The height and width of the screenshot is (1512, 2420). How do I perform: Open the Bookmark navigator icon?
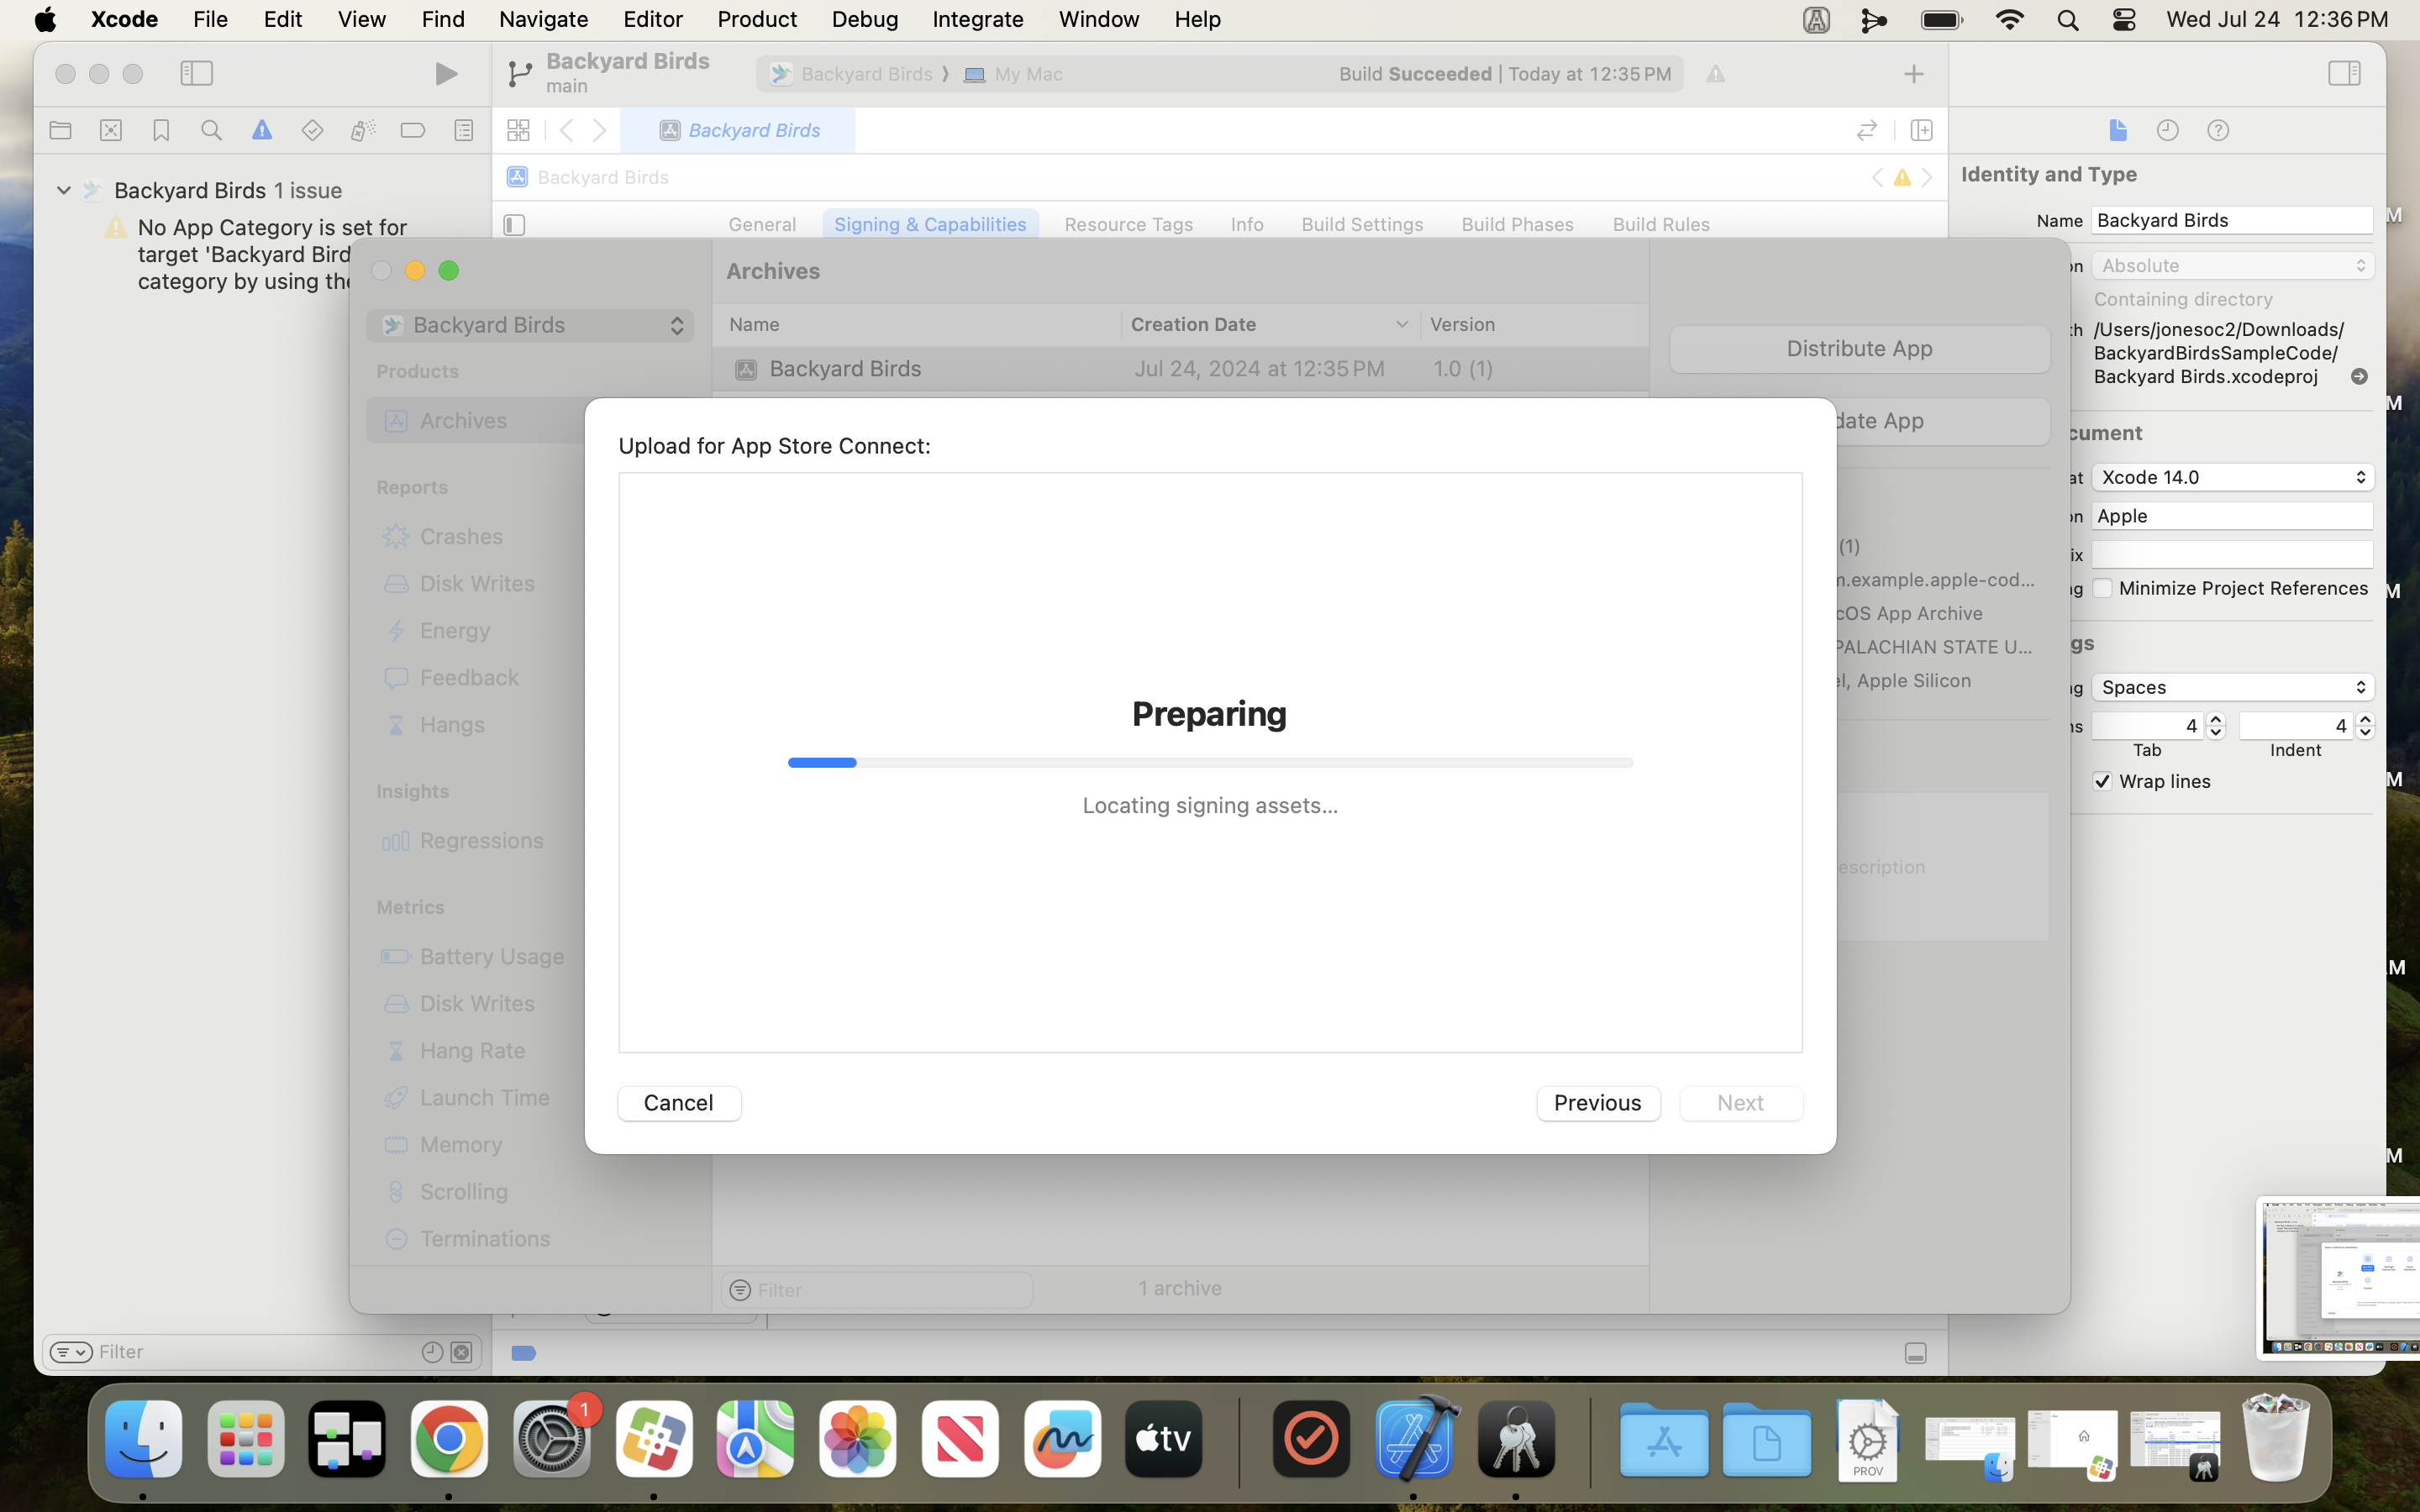point(161,130)
